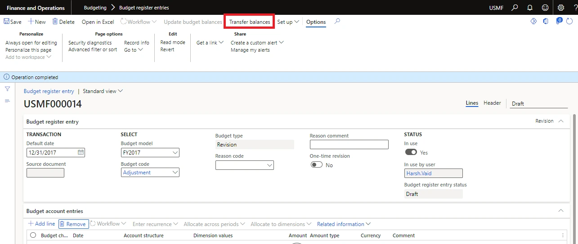Image resolution: width=578 pixels, height=244 pixels.
Task: Click the show list lines icon
Action: pyautogui.click(x=7, y=101)
